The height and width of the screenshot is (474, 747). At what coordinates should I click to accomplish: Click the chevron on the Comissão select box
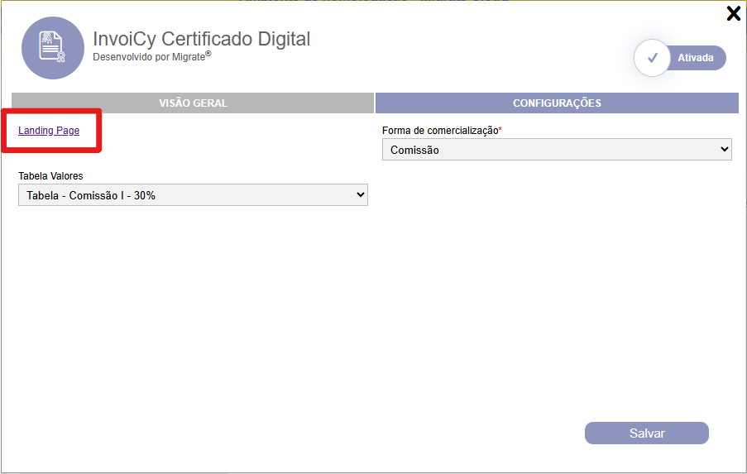click(x=725, y=150)
